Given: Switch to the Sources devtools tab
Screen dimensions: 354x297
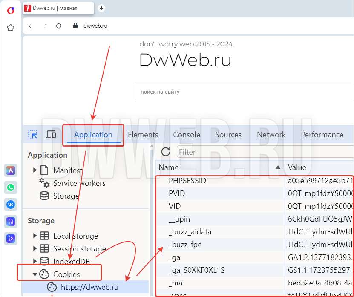Looking at the screenshot, I should [x=228, y=135].
